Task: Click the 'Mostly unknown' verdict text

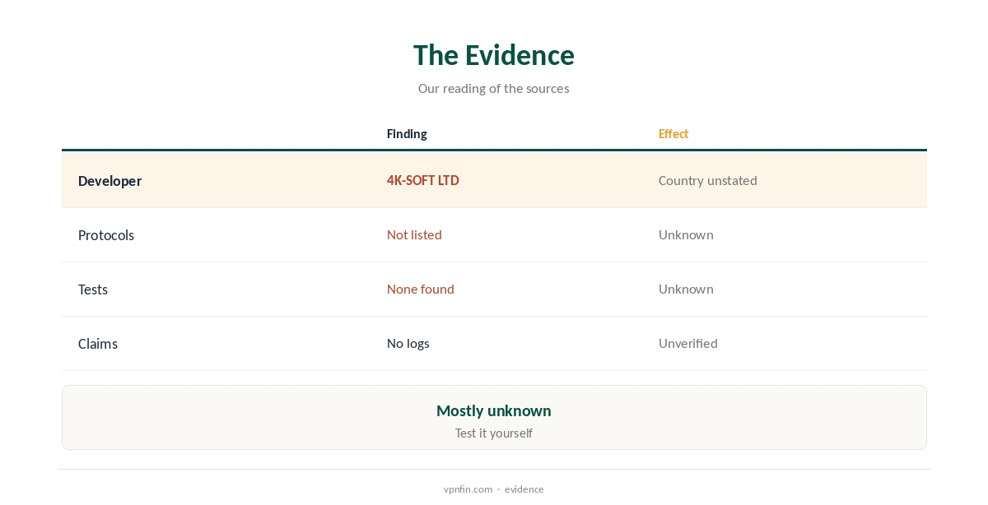Action: [494, 410]
